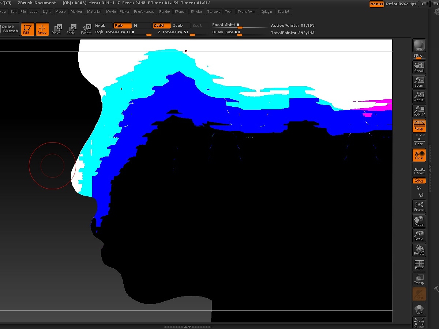439x329 pixels.
Task: Open the Zplugin menu
Action: (266, 12)
